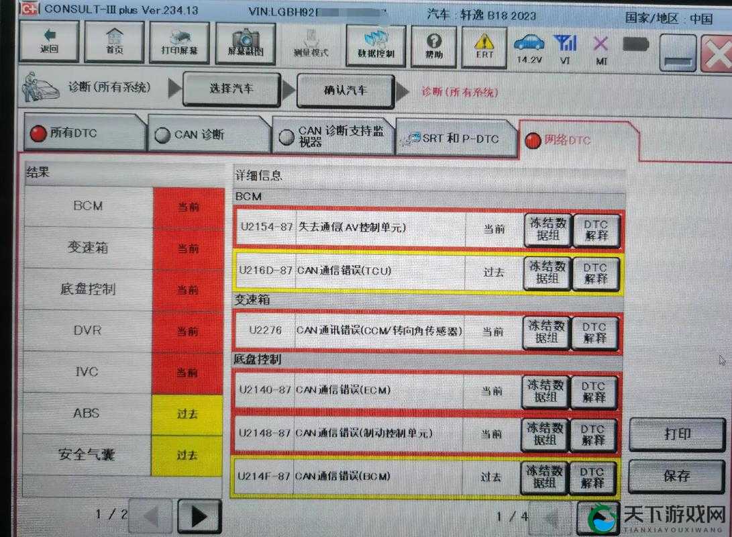Open DTC 解释 for U2276

(x=594, y=332)
